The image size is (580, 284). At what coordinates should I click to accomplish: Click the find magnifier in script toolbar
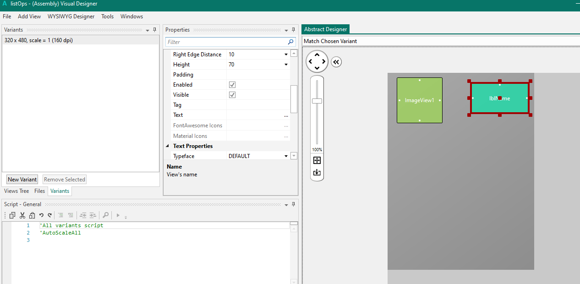click(x=105, y=215)
